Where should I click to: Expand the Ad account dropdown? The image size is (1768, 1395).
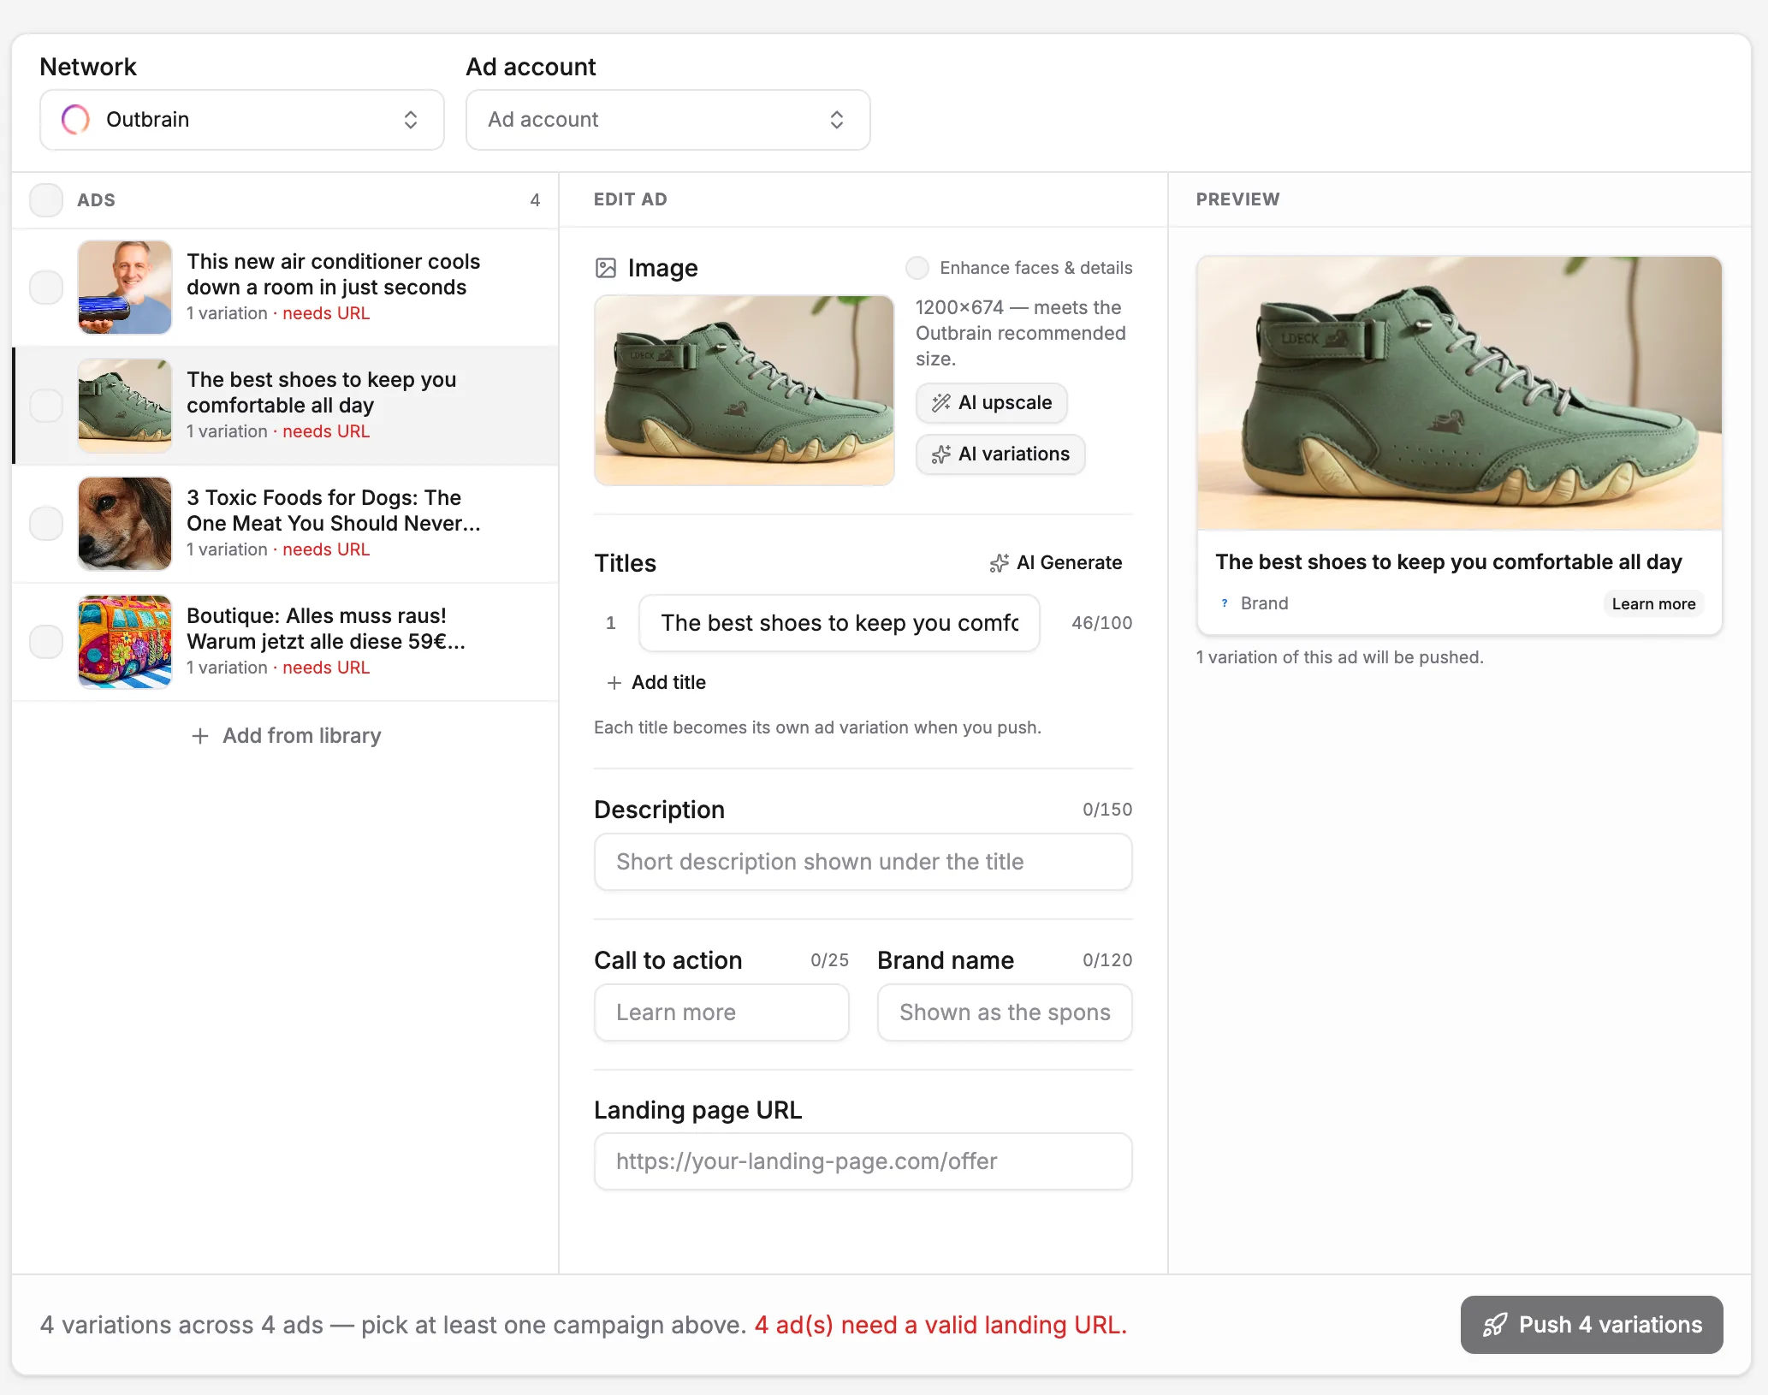pyautogui.click(x=668, y=120)
